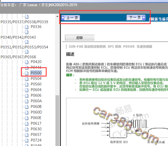Open P0420 tree entry
The image size is (168, 146).
[x=36, y=62]
